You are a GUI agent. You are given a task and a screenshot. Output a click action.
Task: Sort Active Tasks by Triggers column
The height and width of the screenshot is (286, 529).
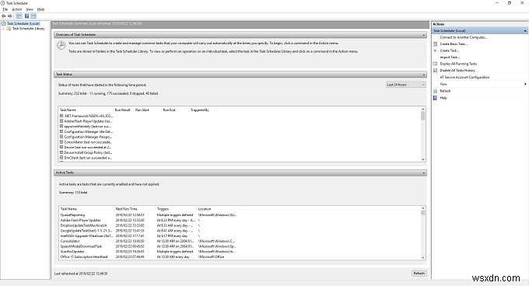click(163, 209)
